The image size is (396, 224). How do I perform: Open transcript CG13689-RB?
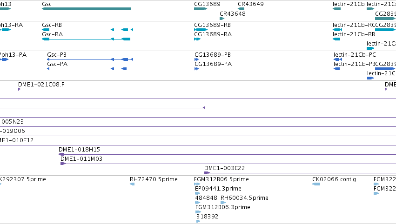201,30
